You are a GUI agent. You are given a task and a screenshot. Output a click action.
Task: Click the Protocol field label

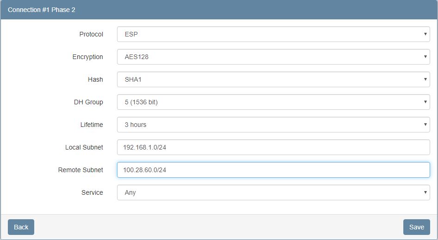(x=91, y=34)
